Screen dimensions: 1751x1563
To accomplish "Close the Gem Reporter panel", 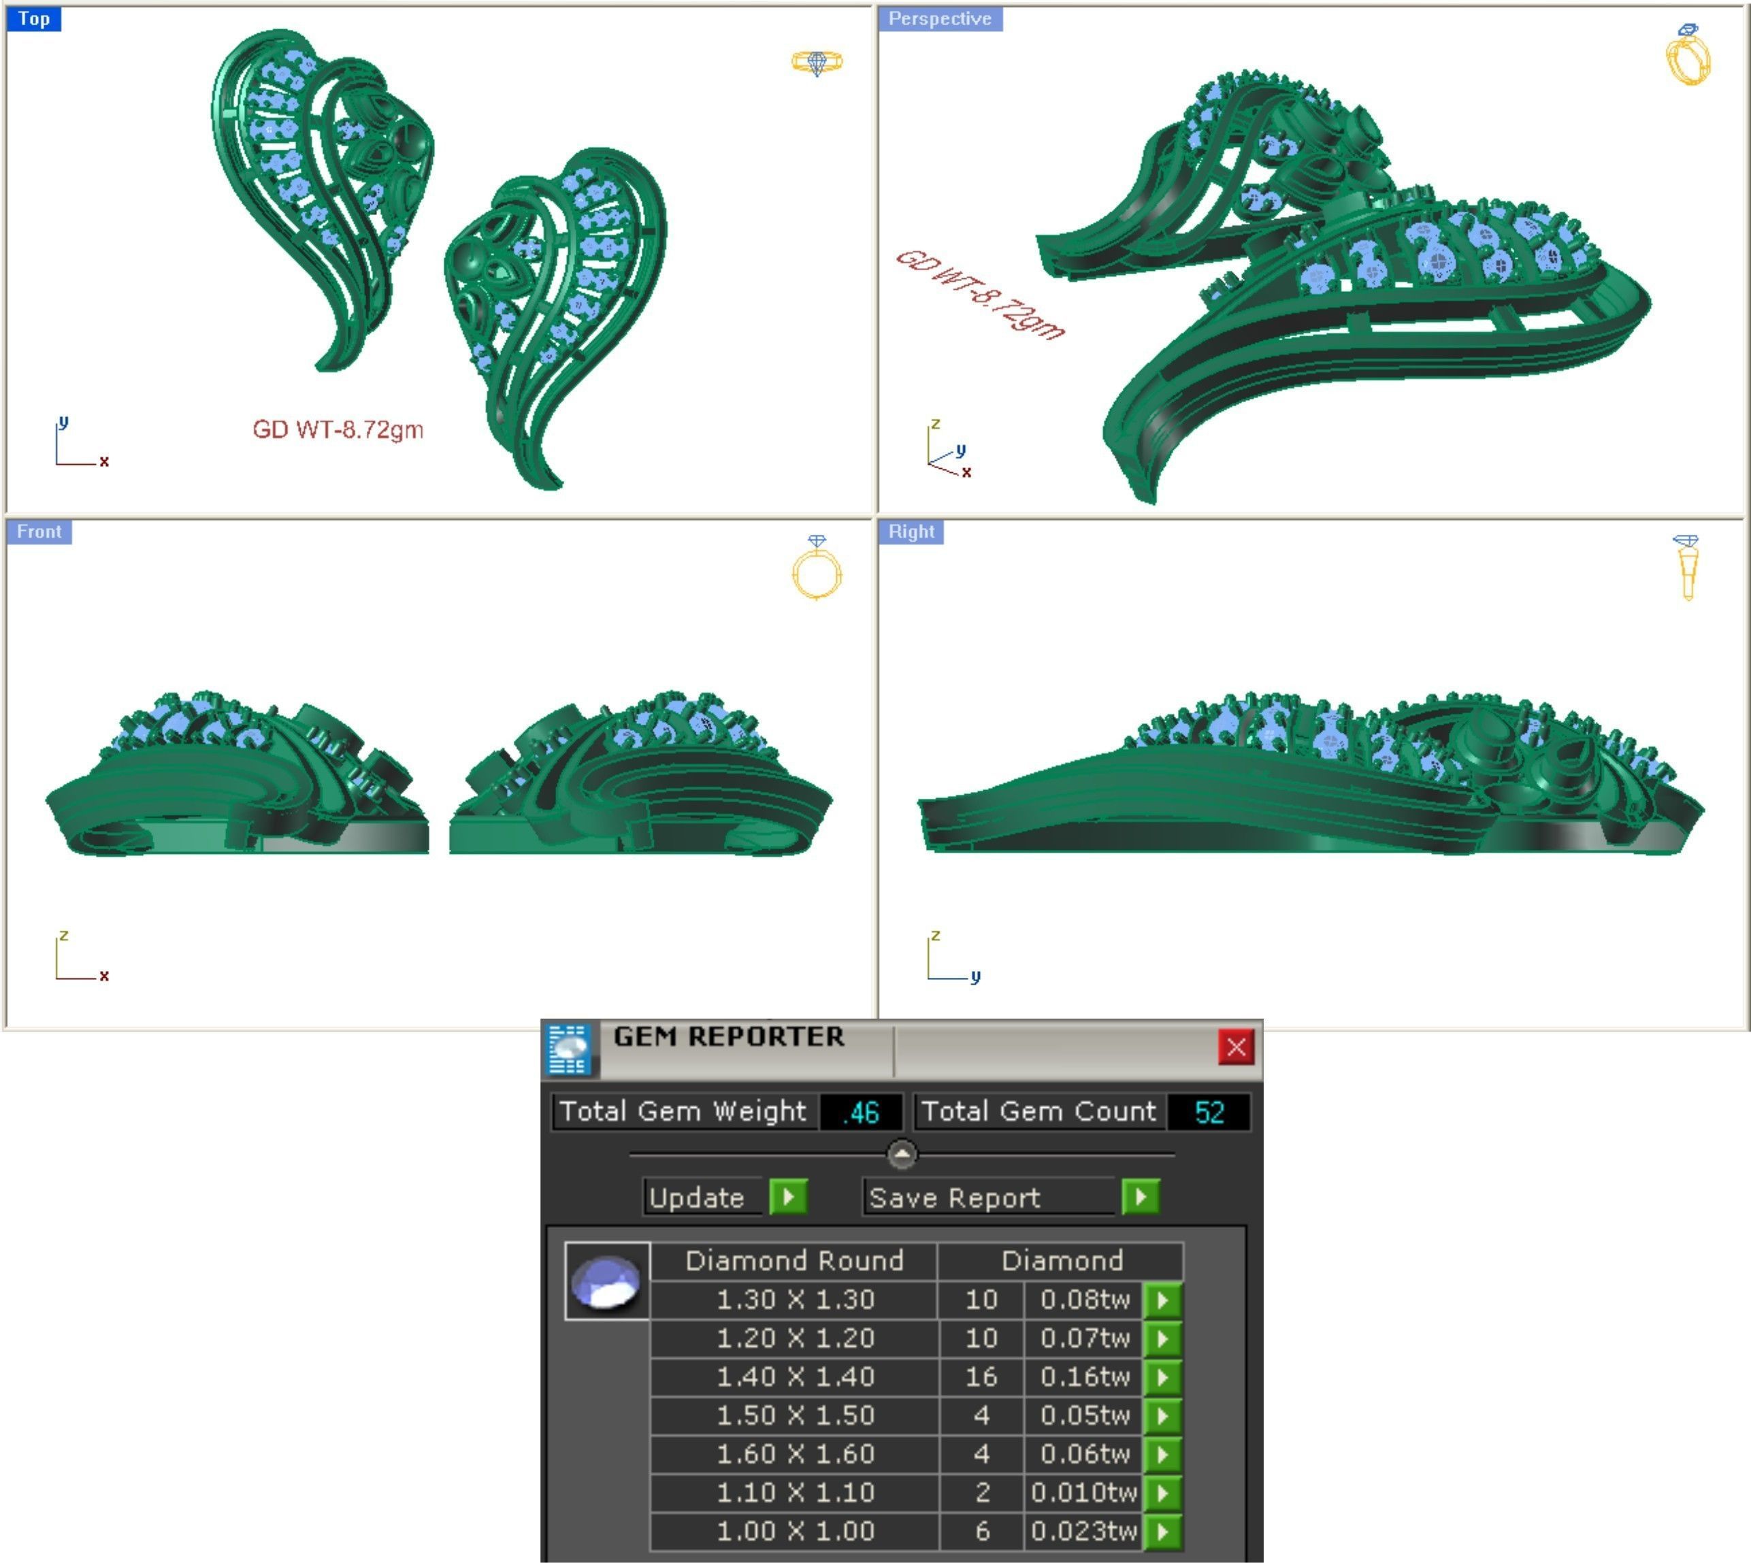I will [1236, 1047].
